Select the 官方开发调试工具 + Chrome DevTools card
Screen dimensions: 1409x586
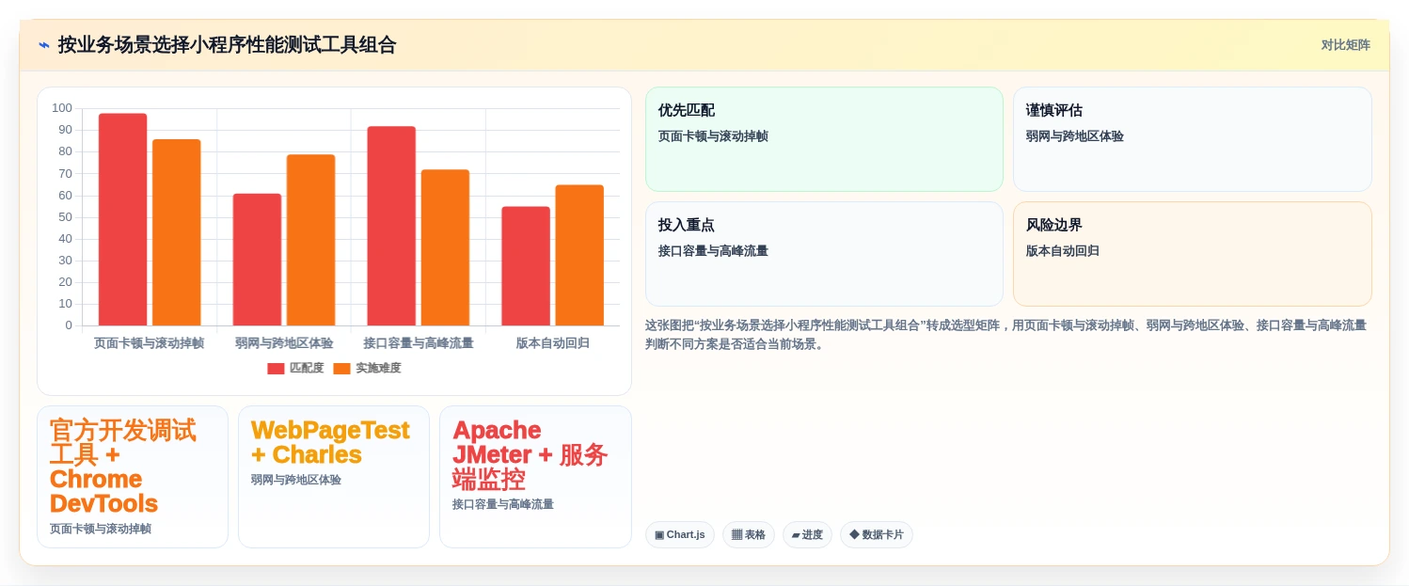click(x=133, y=477)
